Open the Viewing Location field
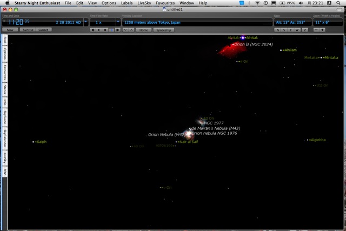This screenshot has width=346, height=231. [x=197, y=22]
